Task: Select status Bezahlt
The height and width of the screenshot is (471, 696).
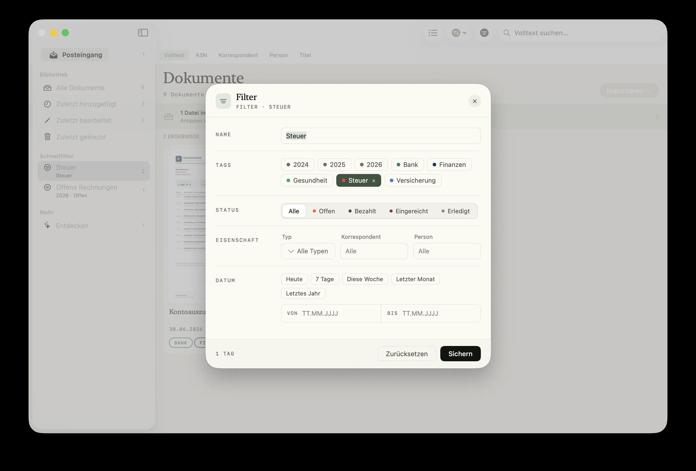Action: click(x=362, y=211)
